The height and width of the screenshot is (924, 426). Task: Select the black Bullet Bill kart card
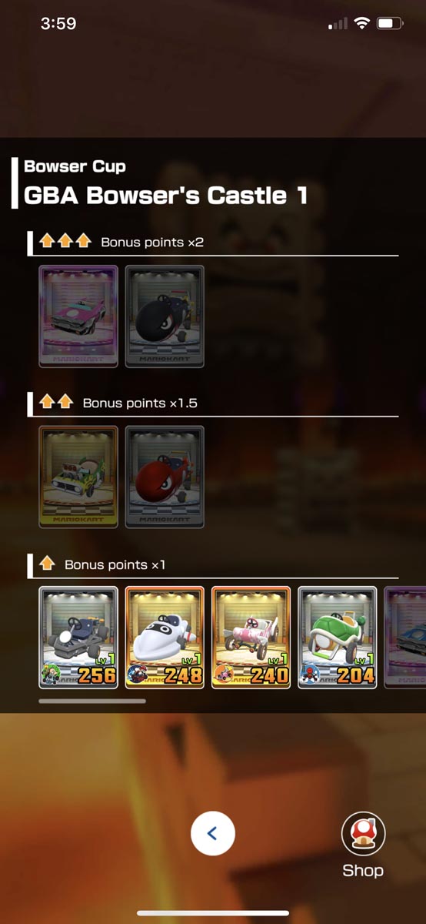165,316
